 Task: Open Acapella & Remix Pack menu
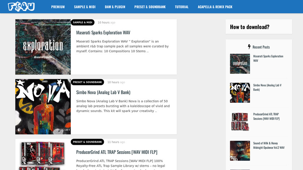click(215, 7)
